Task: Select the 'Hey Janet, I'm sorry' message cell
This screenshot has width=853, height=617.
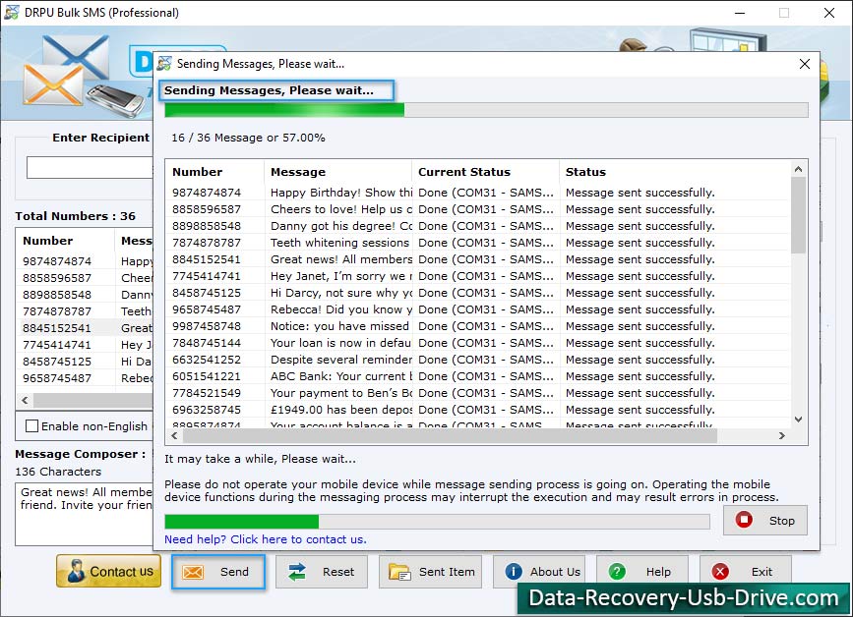Action: (340, 276)
